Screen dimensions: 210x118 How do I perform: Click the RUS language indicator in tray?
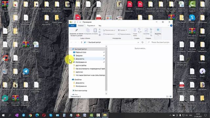pyautogui.click(x=191, y=115)
